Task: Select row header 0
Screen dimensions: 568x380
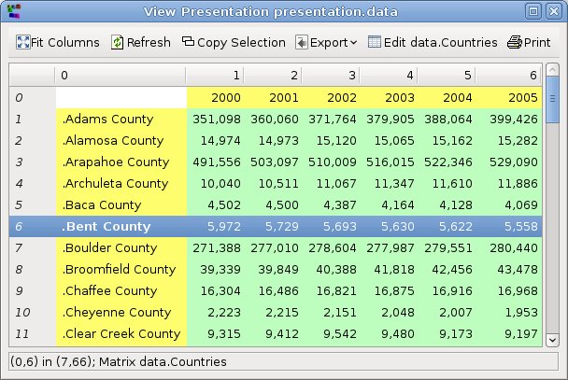Action: (33, 97)
